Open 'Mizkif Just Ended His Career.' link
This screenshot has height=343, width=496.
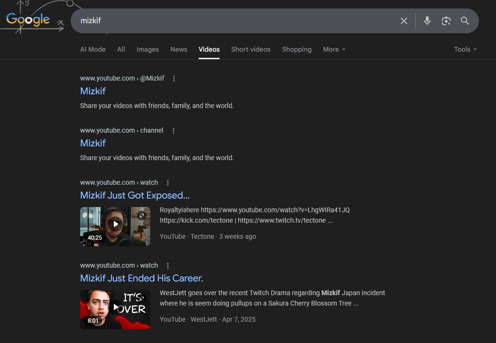(x=141, y=278)
